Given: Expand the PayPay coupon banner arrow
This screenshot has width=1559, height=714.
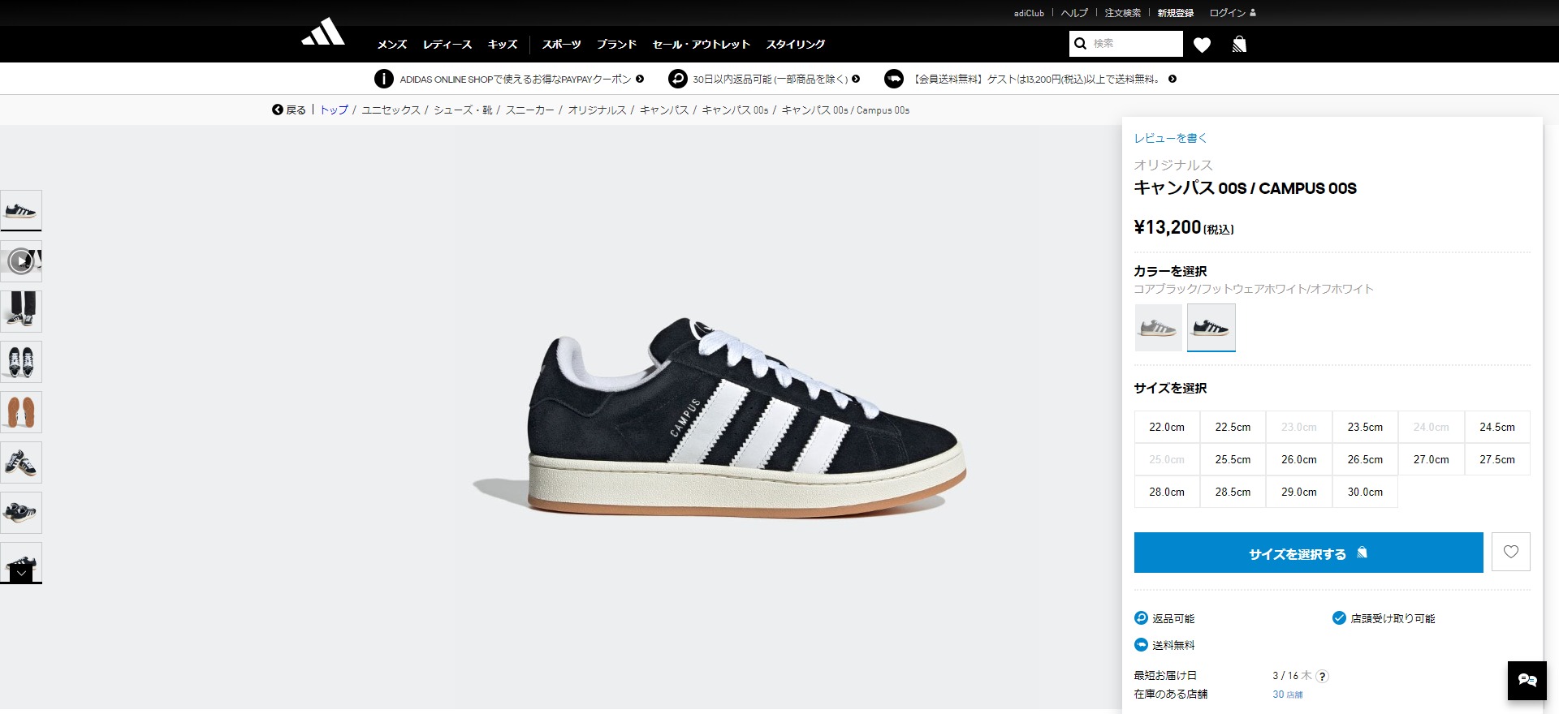Looking at the screenshot, I should point(640,79).
